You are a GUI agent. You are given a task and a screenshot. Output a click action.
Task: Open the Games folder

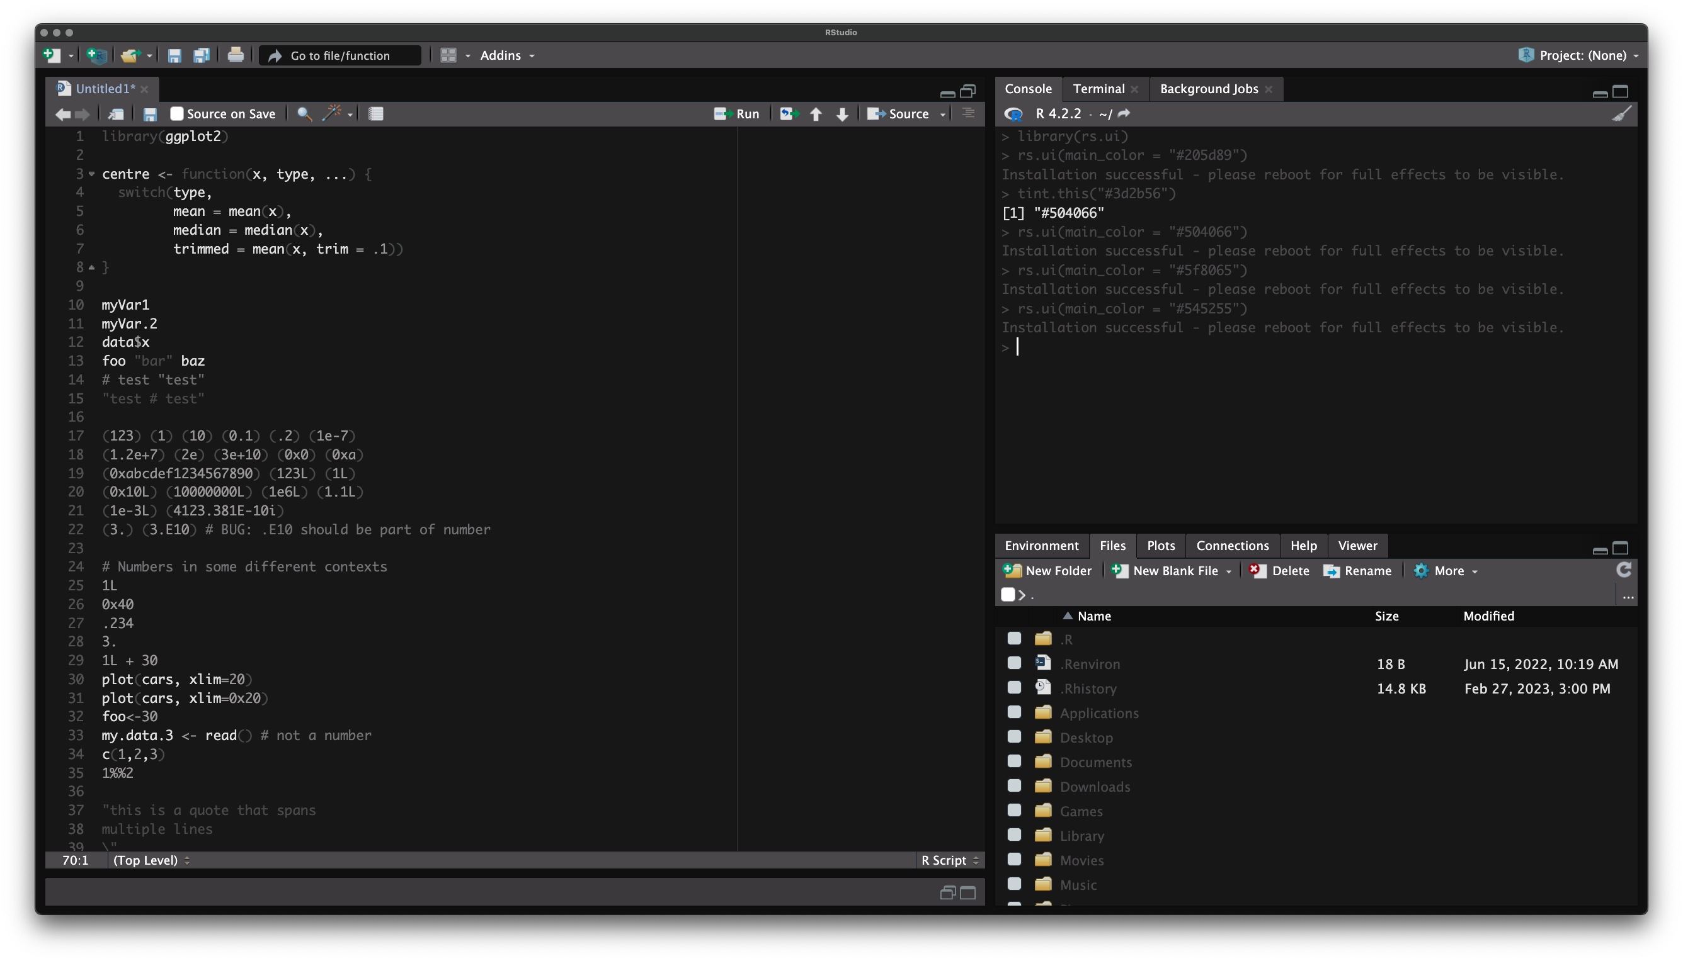point(1081,811)
